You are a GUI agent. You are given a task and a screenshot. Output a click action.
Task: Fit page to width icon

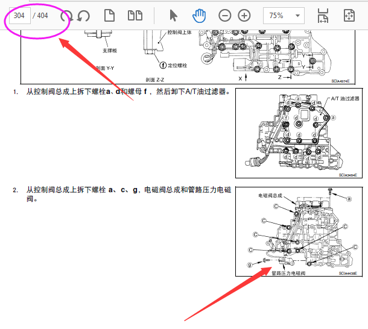coord(323,16)
